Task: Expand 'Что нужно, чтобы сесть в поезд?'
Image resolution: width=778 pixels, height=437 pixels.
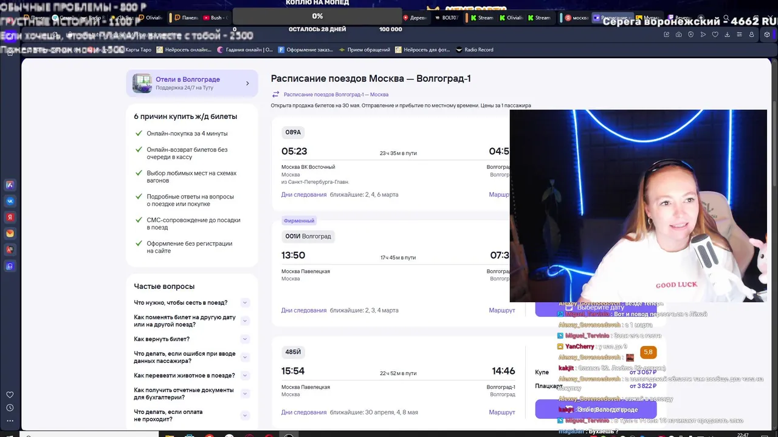Action: 245,302
